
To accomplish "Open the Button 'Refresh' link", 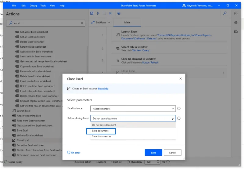I will tap(151, 63).
